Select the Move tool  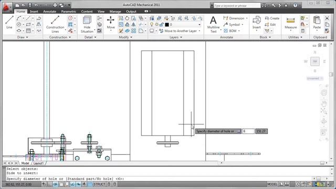click(x=111, y=23)
